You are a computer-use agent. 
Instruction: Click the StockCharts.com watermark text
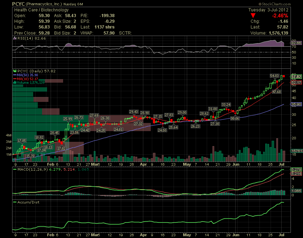click(x=274, y=4)
